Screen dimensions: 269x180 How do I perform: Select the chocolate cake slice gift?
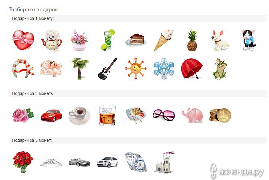click(x=136, y=40)
